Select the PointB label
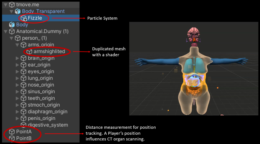This screenshot has width=260, height=144. click(x=24, y=138)
